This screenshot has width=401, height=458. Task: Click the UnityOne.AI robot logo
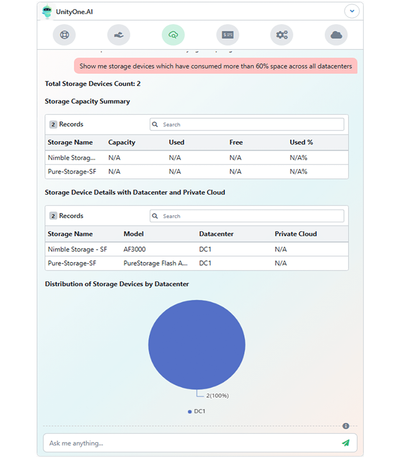coord(47,12)
